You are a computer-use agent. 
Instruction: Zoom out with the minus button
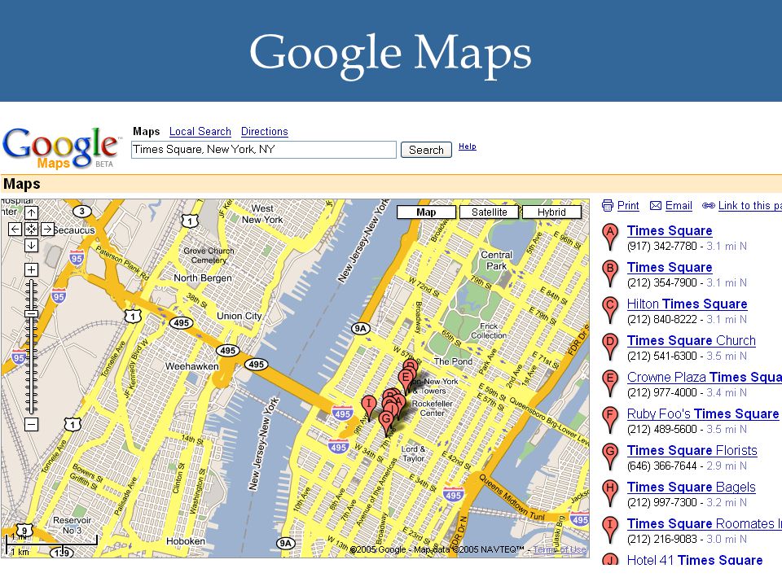32,425
